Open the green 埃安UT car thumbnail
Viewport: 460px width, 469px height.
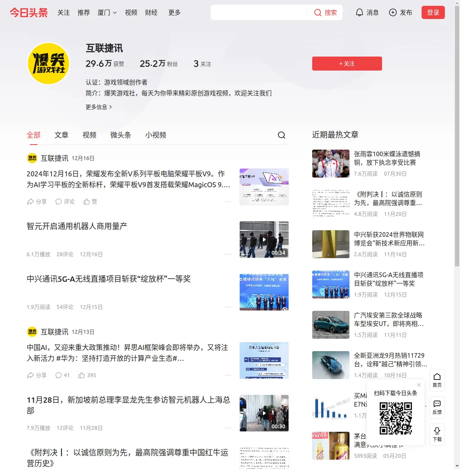[331, 325]
